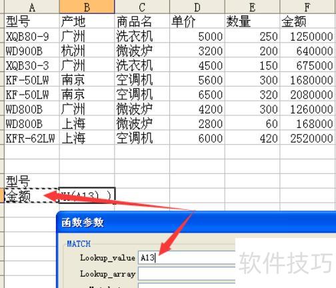The width and height of the screenshot is (336, 288).
Task: Select the quantity 320 cell
Action: (x=252, y=94)
